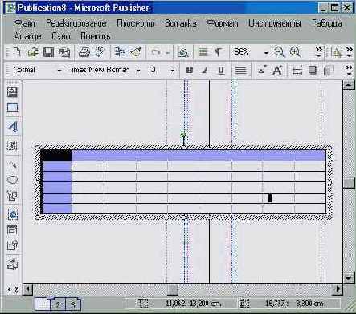This screenshot has height=314, width=356.
Task: Open the Arrange menu
Action: pyautogui.click(x=27, y=36)
